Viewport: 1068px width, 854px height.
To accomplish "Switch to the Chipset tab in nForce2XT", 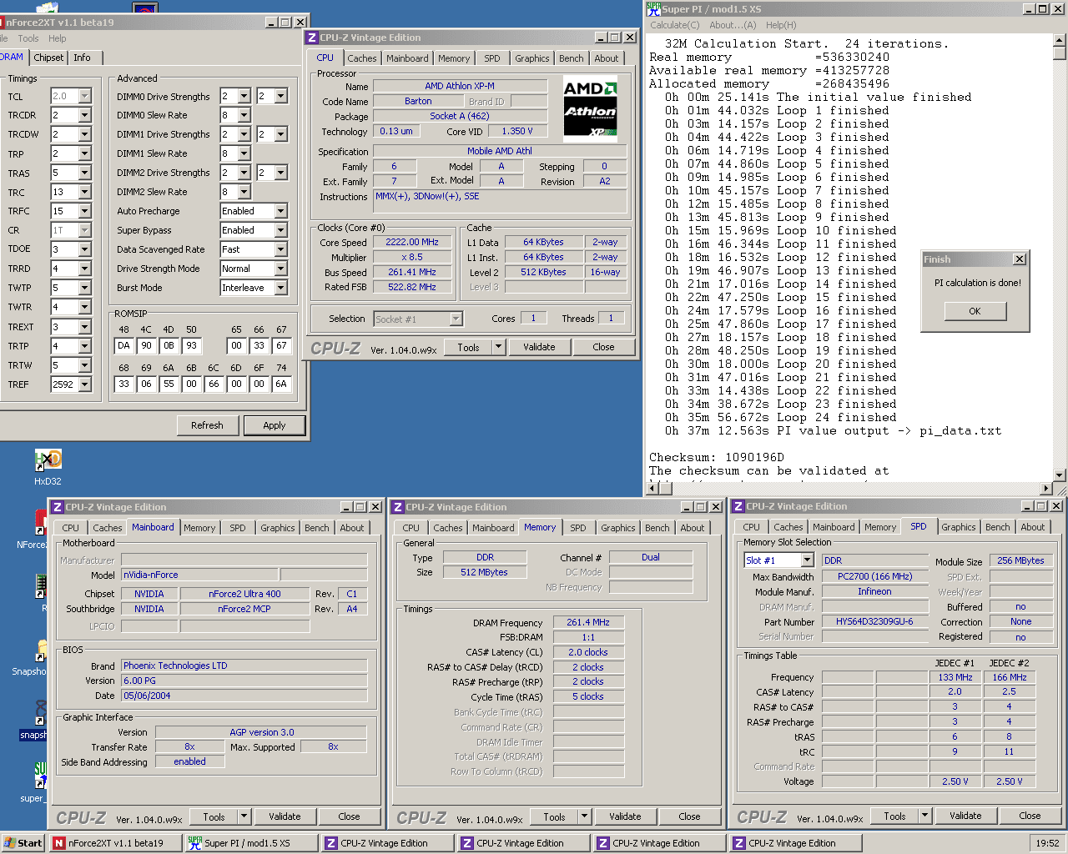I will (48, 58).
